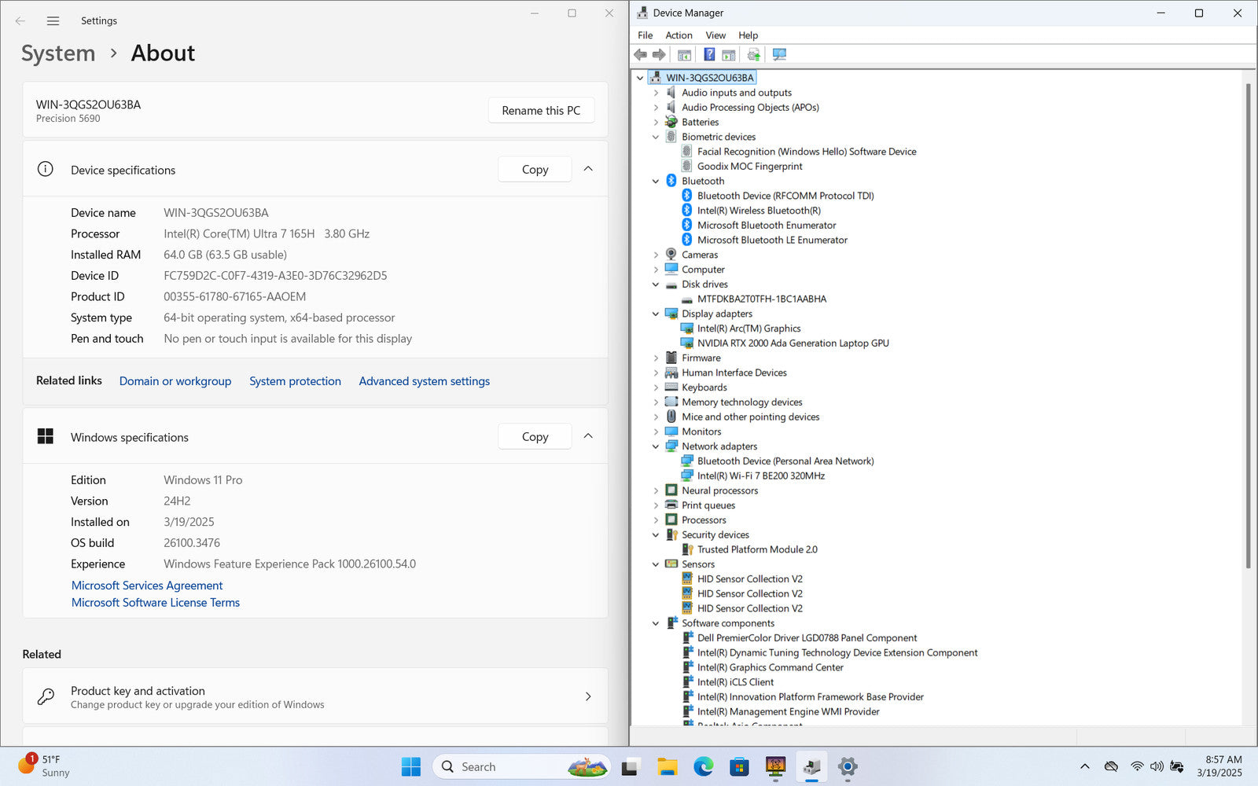Open the Settings hamburger navigation menu
The width and height of the screenshot is (1258, 786).
[53, 21]
